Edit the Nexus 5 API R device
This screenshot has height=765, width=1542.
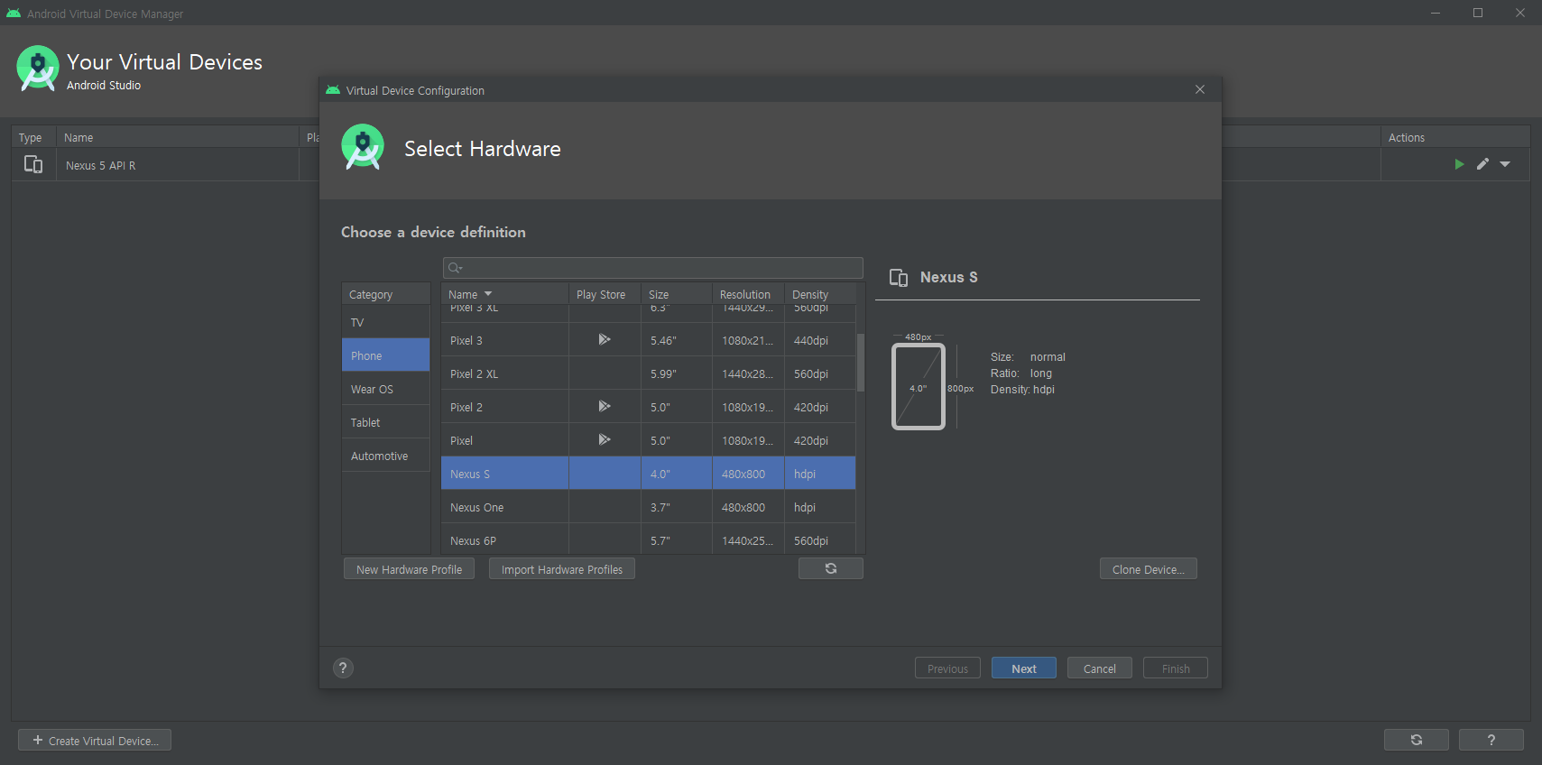click(1482, 164)
